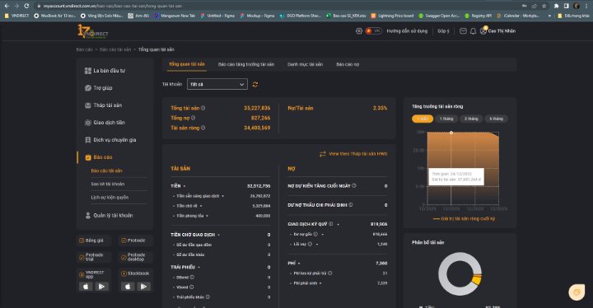Viewport: 593px width, 308px height.
Task: Click the refresh icon beside account dropdown
Action: tap(255, 84)
